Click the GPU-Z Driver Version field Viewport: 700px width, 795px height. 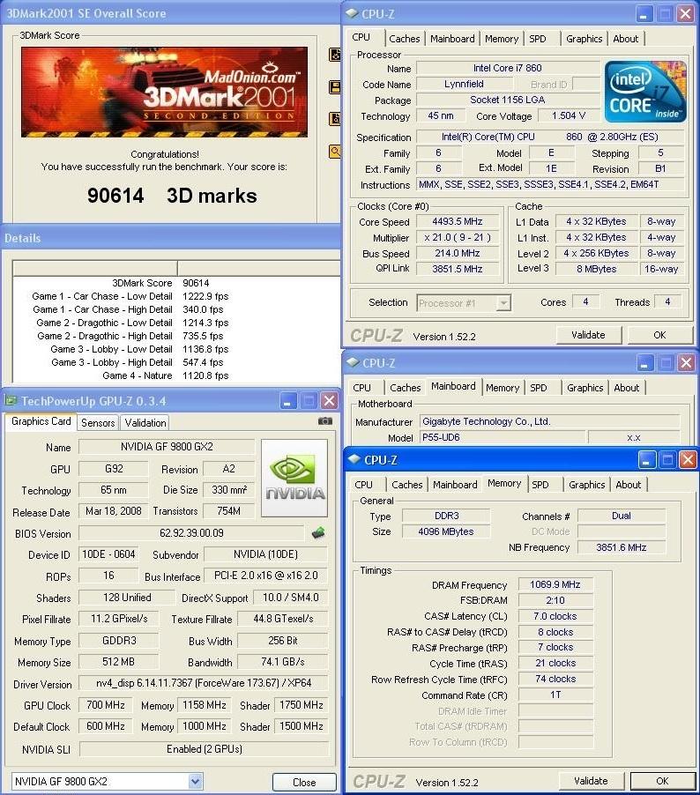[204, 683]
